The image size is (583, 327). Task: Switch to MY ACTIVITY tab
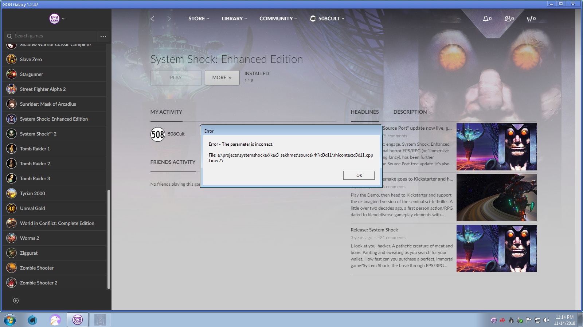point(166,112)
